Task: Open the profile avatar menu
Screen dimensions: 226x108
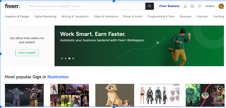Action: [221, 6]
